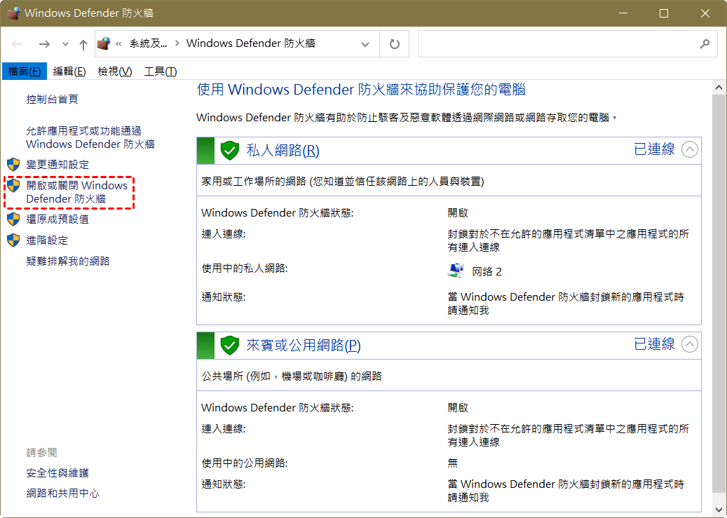
Task: Open the 進階設定 link
Action: (x=47, y=240)
